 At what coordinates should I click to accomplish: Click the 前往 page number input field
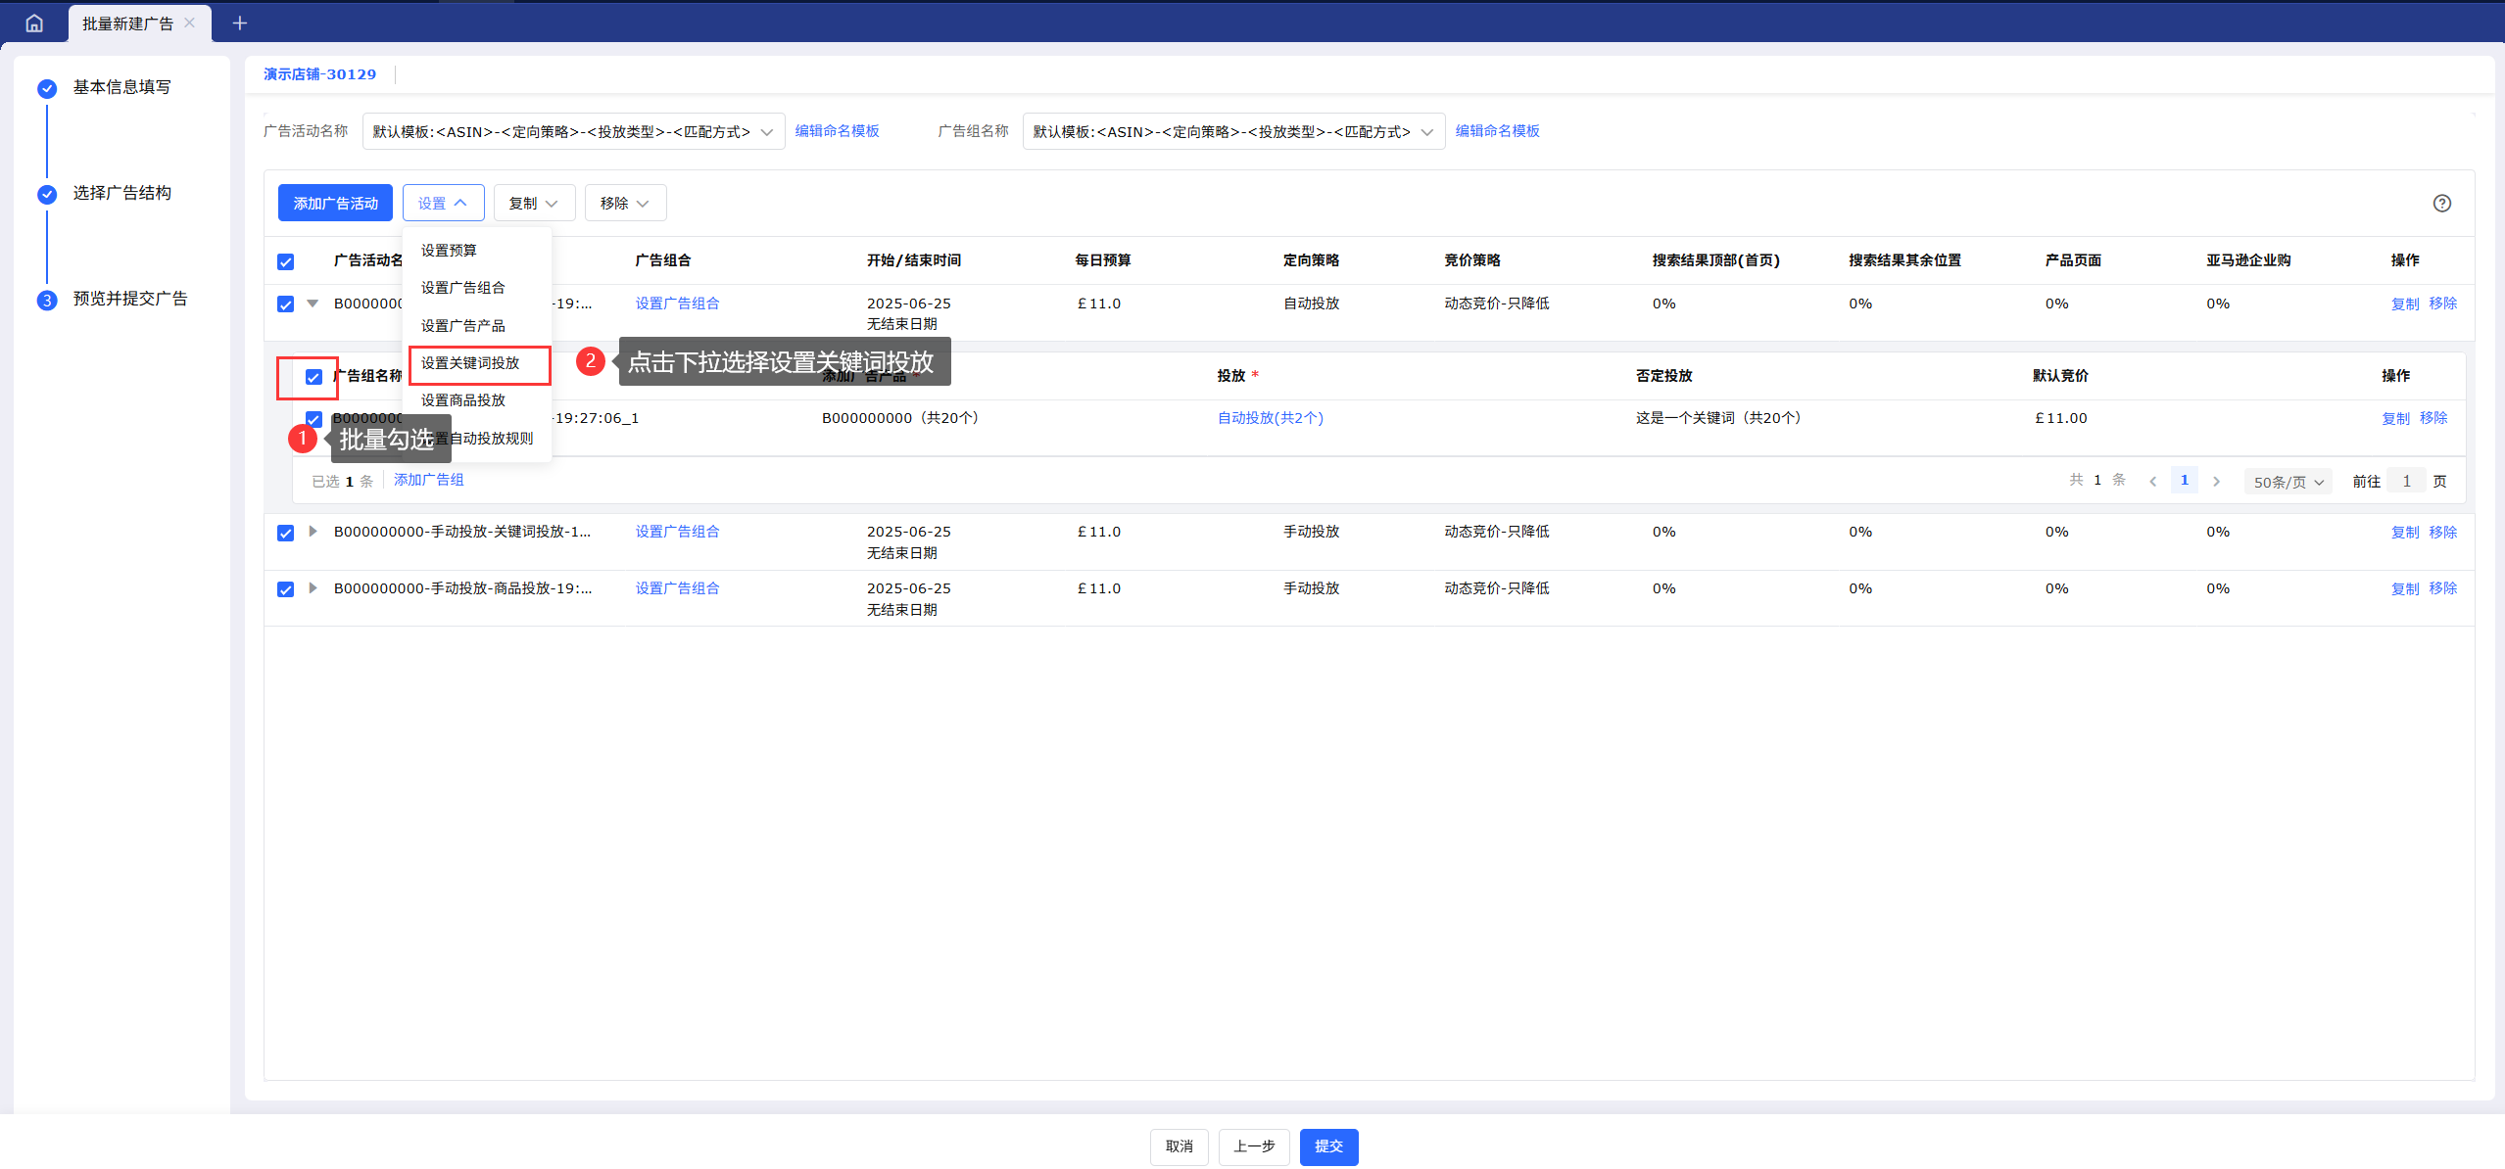[2406, 481]
